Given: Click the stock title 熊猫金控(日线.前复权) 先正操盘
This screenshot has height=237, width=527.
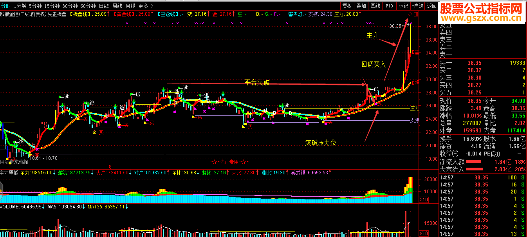Looking at the screenshot, I should click(x=34, y=14).
